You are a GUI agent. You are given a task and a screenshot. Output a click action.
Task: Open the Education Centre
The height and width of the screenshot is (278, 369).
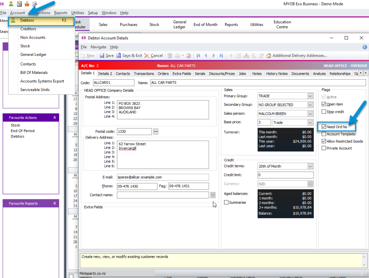(282, 25)
